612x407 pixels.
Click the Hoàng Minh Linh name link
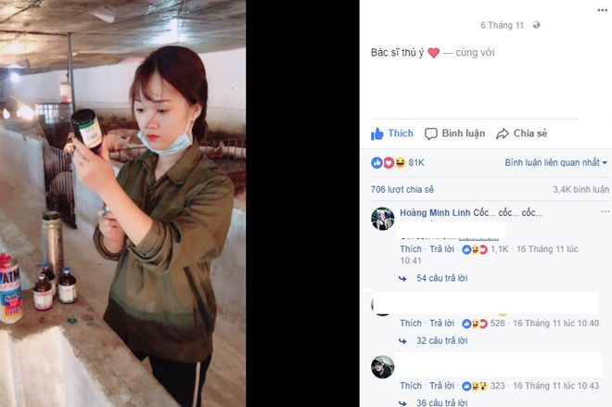click(x=434, y=213)
